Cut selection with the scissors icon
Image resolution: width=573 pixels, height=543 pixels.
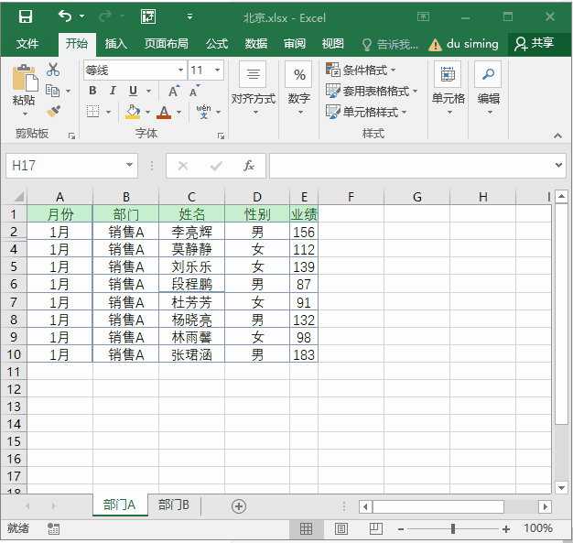[53, 69]
